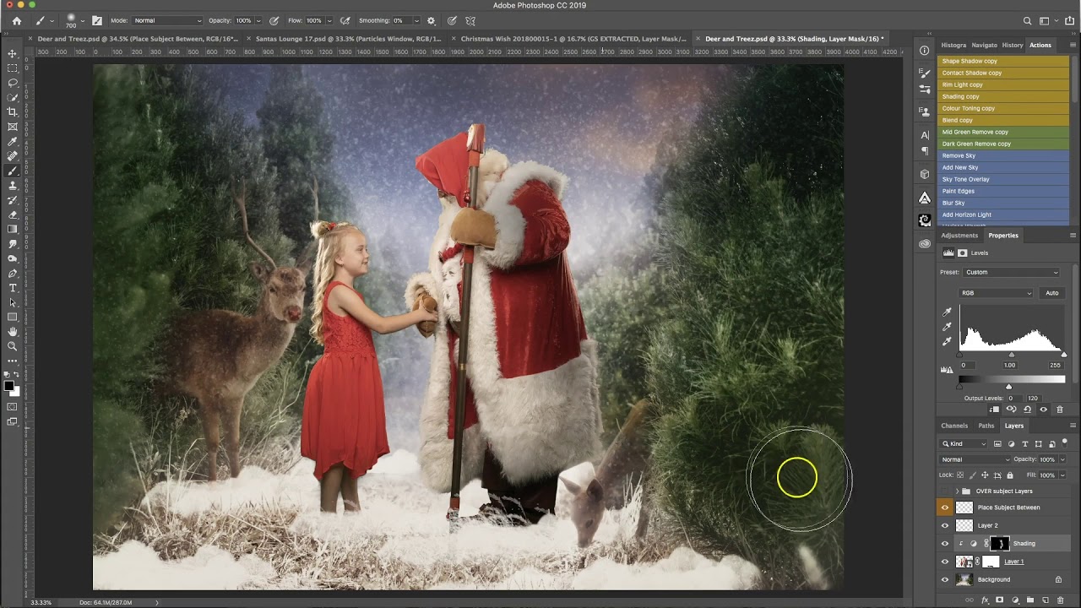The height and width of the screenshot is (608, 1081).
Task: Select the Rectangle shape tool
Action: 13,318
